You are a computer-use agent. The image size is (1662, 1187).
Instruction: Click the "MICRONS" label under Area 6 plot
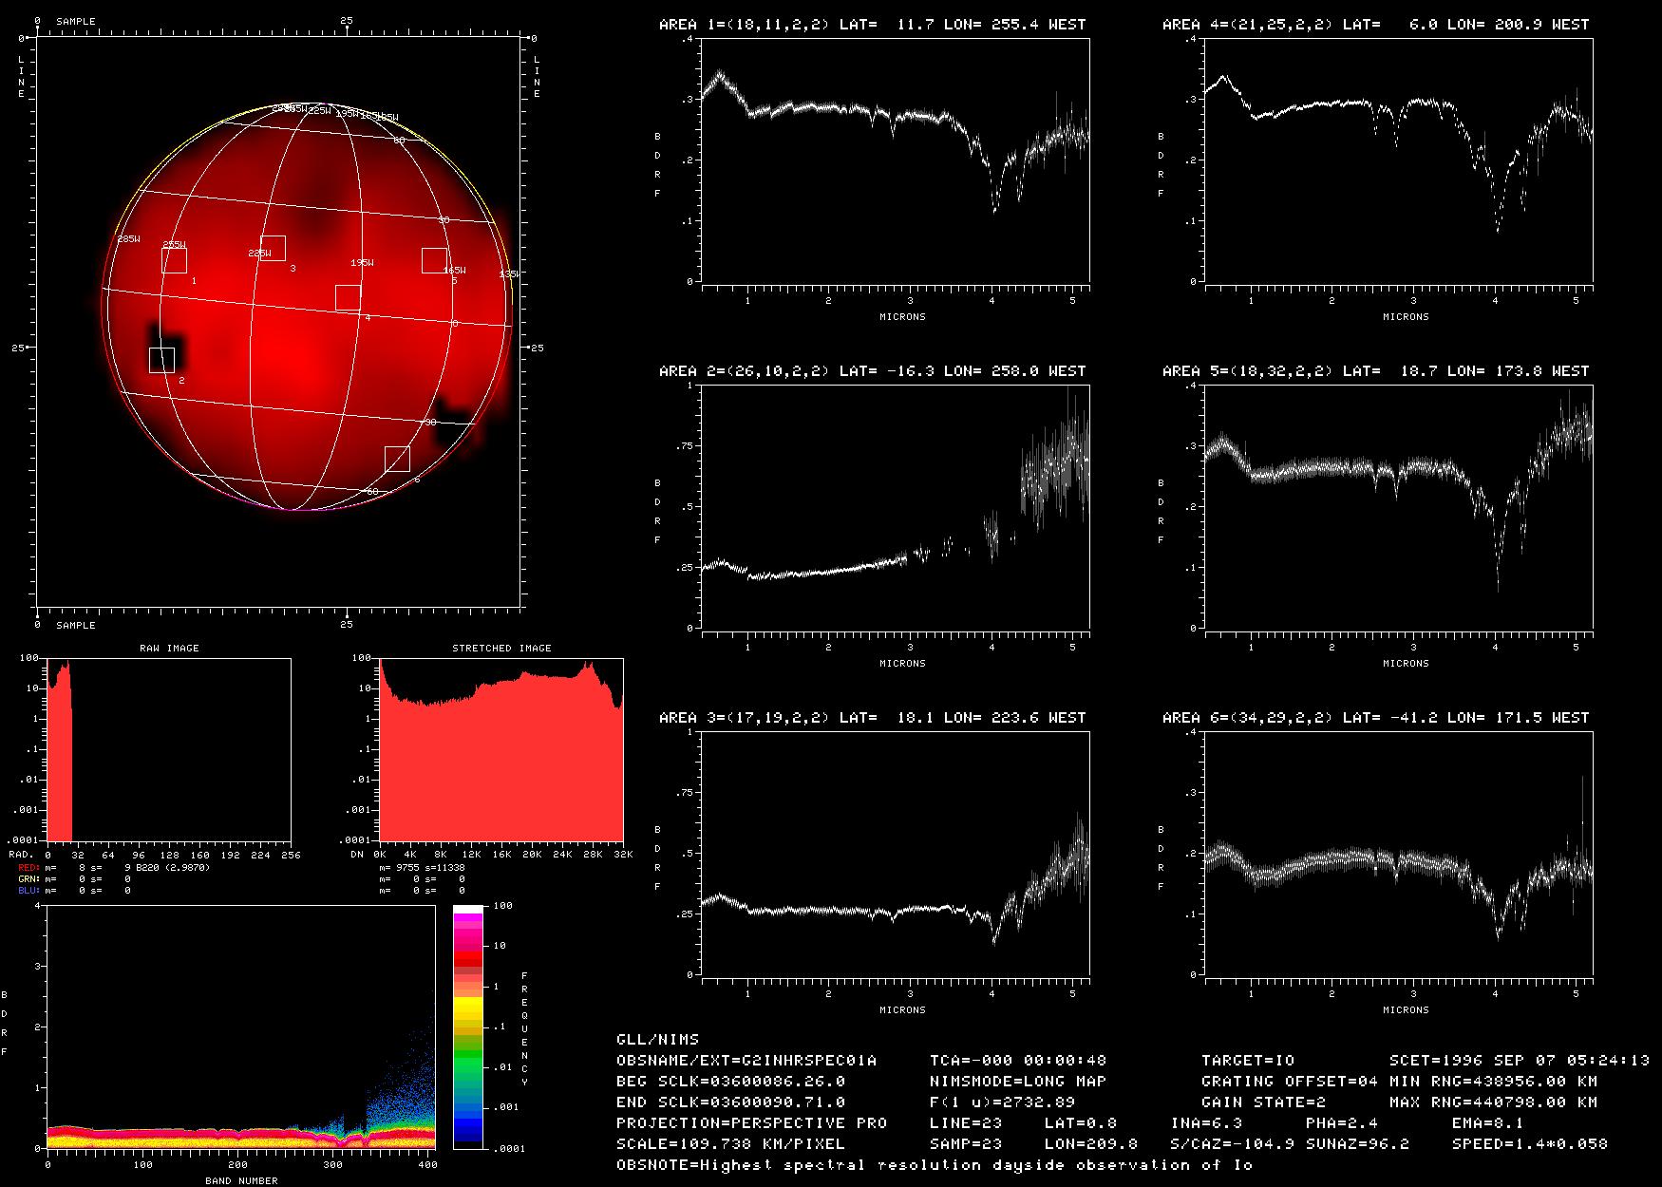(1406, 1010)
